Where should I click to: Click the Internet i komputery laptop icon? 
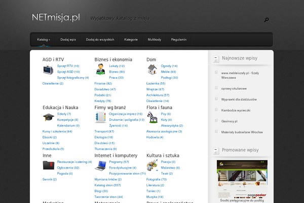pos(100,165)
